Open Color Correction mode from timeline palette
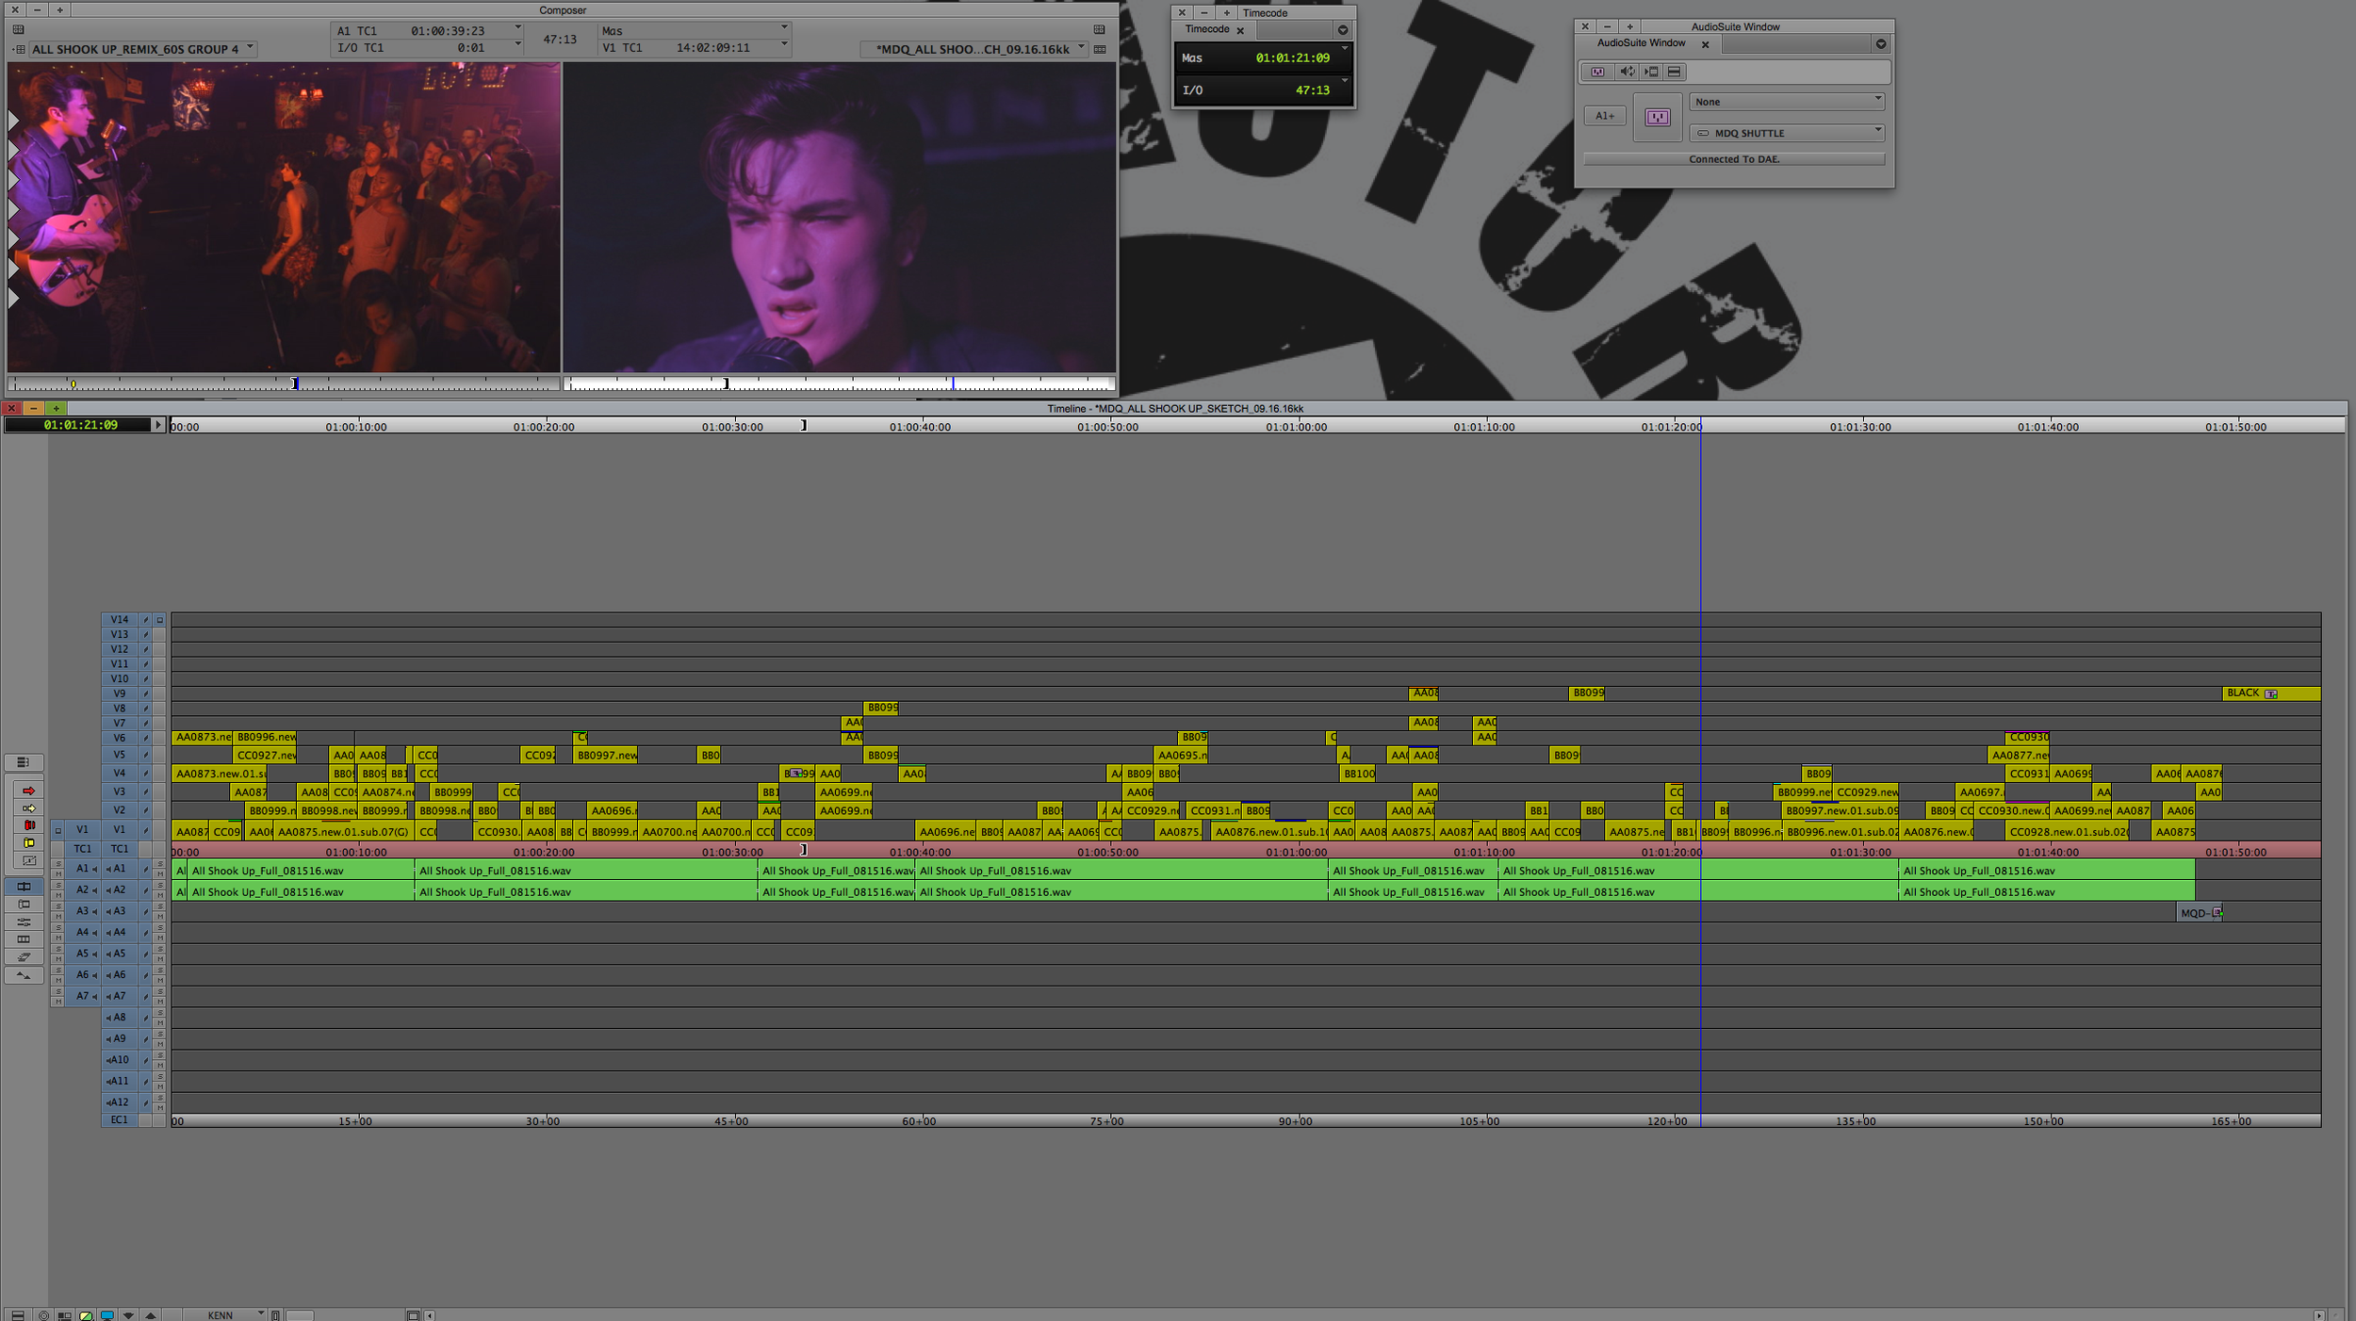 (x=24, y=939)
